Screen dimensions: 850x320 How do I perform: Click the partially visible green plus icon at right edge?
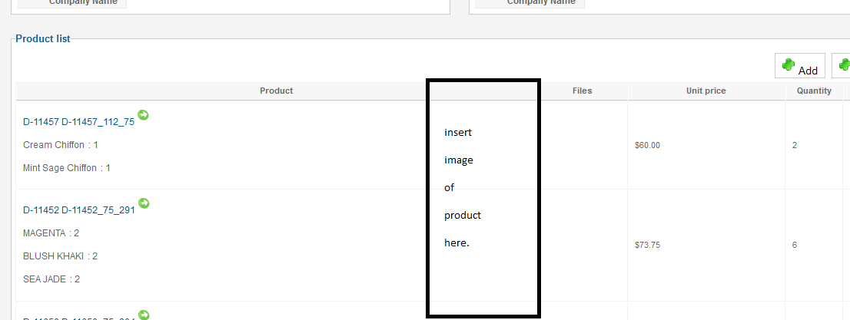click(x=845, y=66)
